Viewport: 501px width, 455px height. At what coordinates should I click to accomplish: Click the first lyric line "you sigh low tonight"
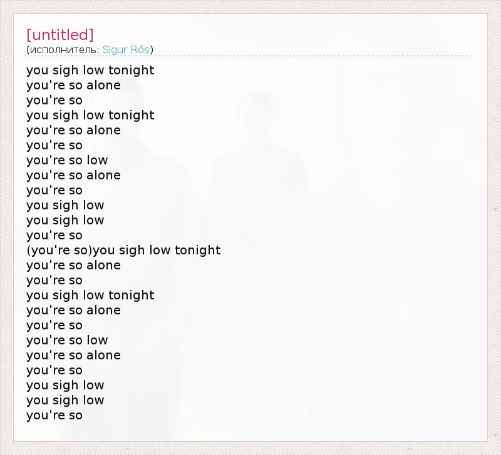point(90,70)
